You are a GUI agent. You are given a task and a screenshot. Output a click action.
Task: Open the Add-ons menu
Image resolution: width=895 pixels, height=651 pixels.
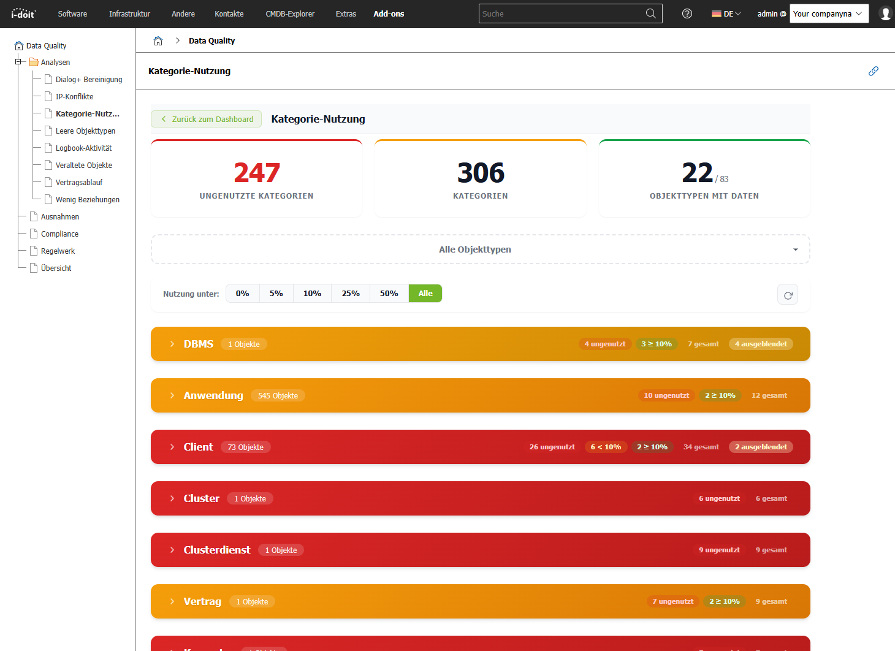[389, 13]
